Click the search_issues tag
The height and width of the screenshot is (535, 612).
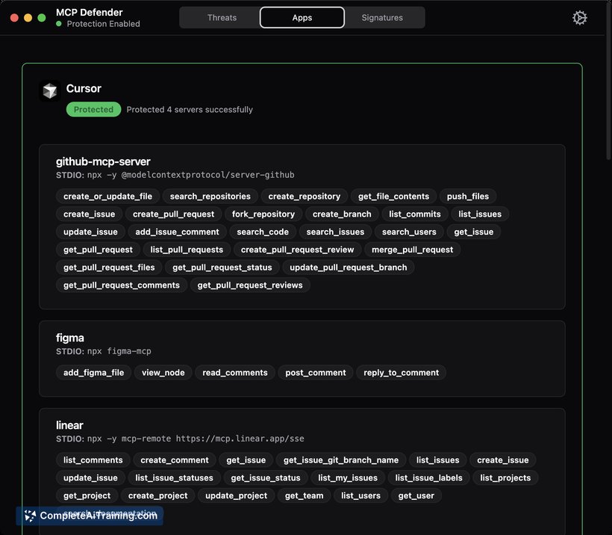coord(335,232)
